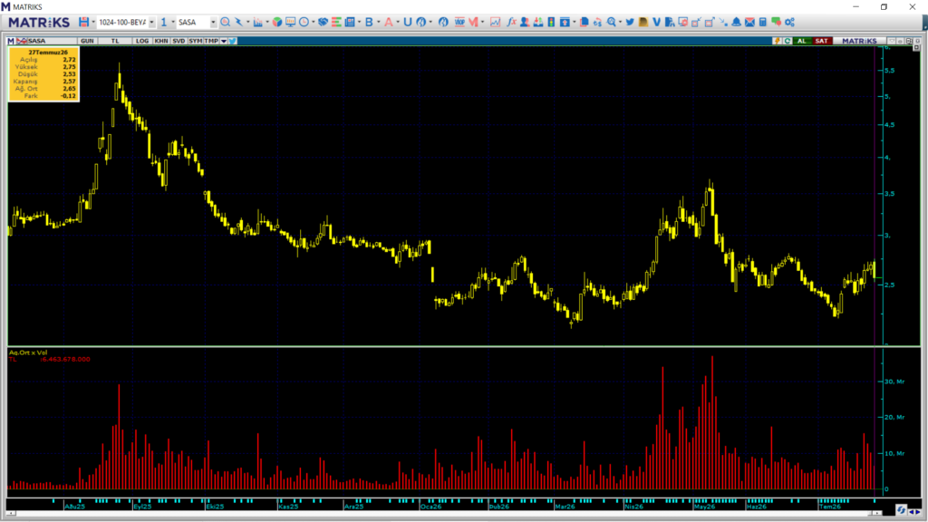
Task: Open the calculator toolbar icon
Action: (763, 22)
